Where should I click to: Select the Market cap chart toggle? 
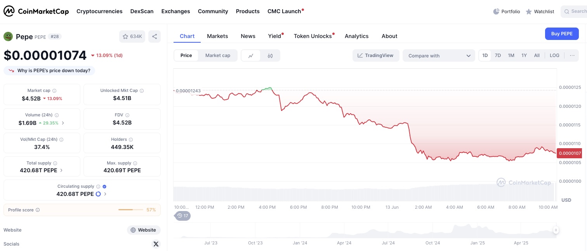point(218,55)
